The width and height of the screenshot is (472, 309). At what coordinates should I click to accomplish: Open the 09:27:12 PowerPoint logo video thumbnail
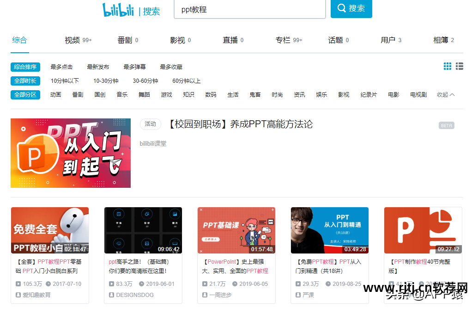(x=423, y=230)
